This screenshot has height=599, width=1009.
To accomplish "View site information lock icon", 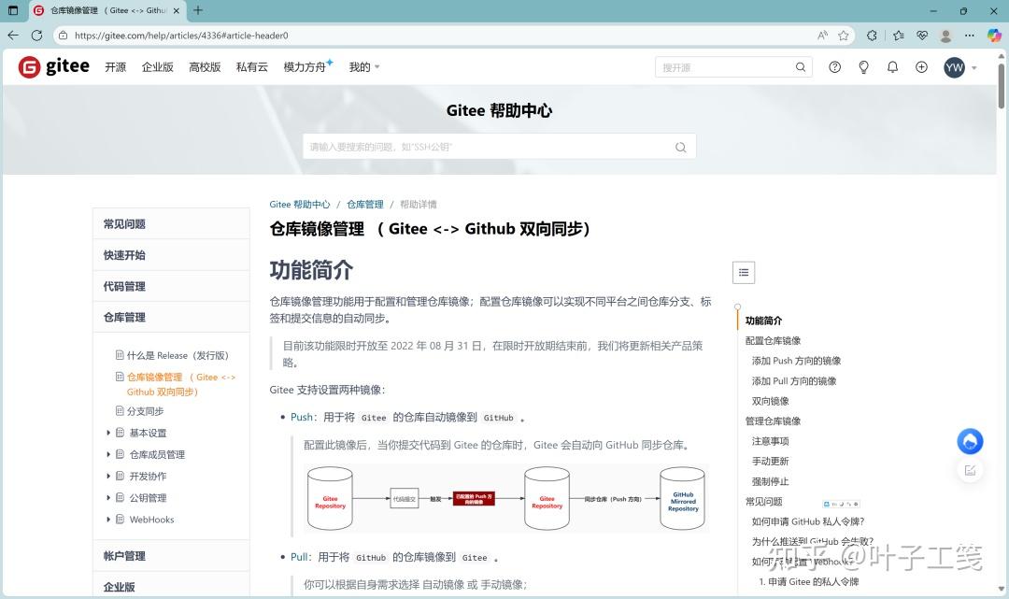I will coord(64,36).
